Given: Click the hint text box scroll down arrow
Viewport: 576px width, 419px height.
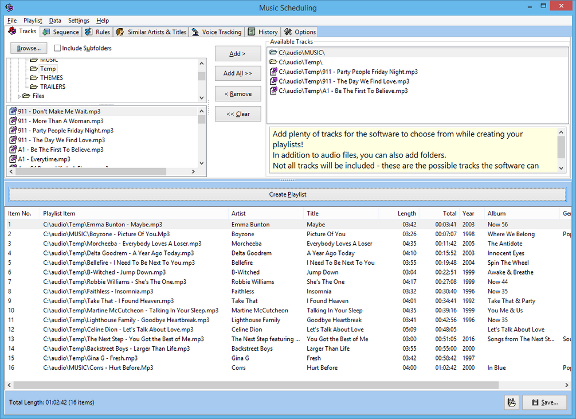Looking at the screenshot, I should 561,168.
